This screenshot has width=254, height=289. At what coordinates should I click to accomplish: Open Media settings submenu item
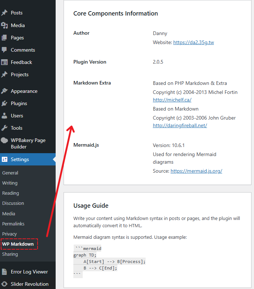[x=9, y=213]
